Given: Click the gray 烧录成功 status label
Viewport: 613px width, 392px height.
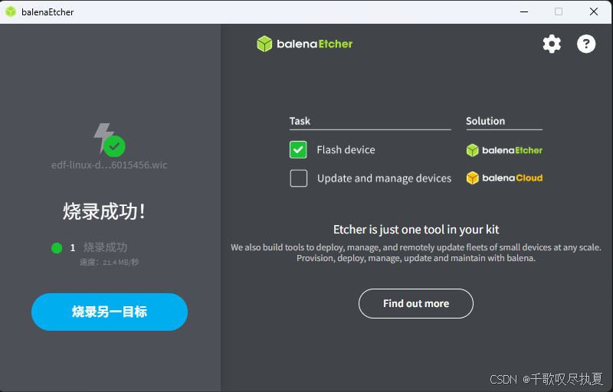Looking at the screenshot, I should coord(105,247).
